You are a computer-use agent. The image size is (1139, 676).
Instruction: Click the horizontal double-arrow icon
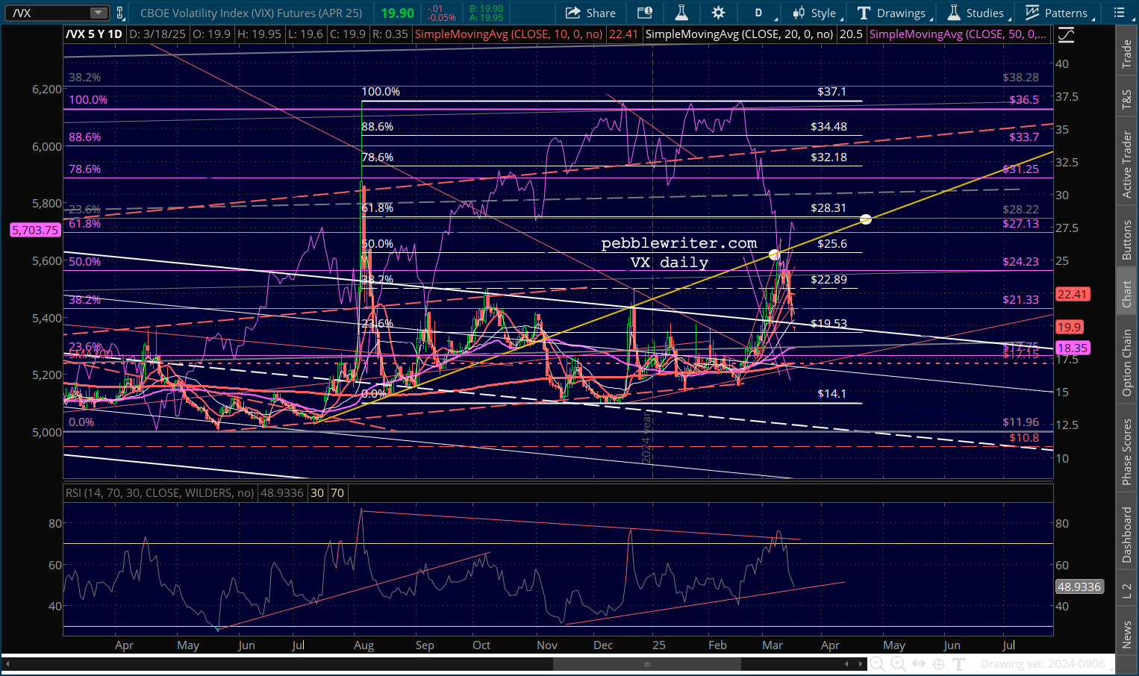(919, 664)
